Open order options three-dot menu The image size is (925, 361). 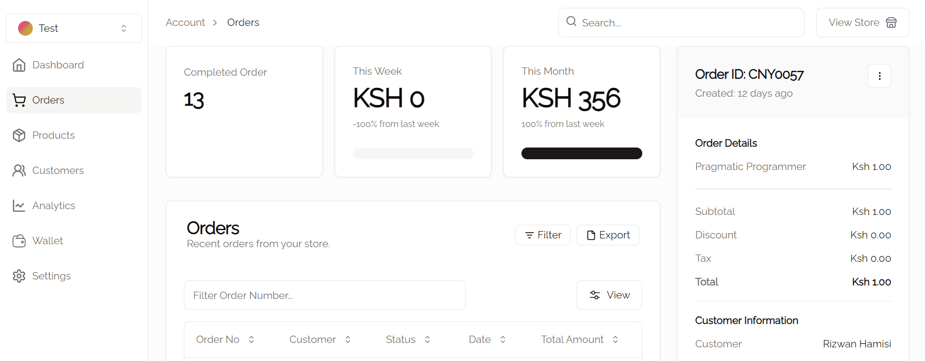click(879, 76)
